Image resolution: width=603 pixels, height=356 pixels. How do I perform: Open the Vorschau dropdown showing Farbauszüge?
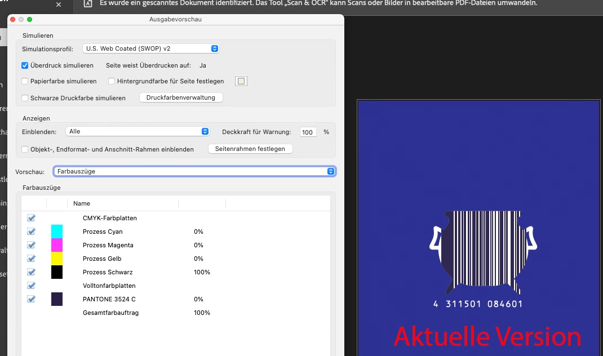[x=194, y=171]
